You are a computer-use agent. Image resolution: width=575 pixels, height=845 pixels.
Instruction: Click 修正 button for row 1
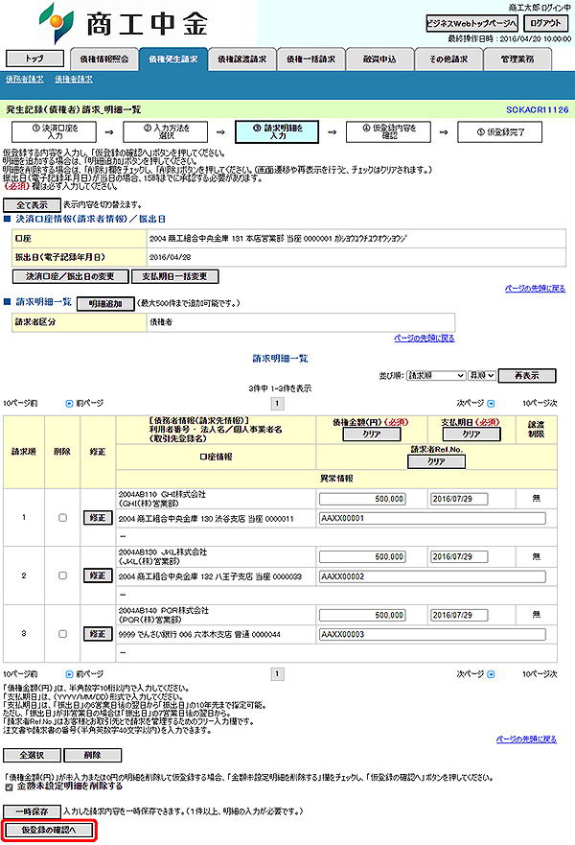(x=98, y=518)
